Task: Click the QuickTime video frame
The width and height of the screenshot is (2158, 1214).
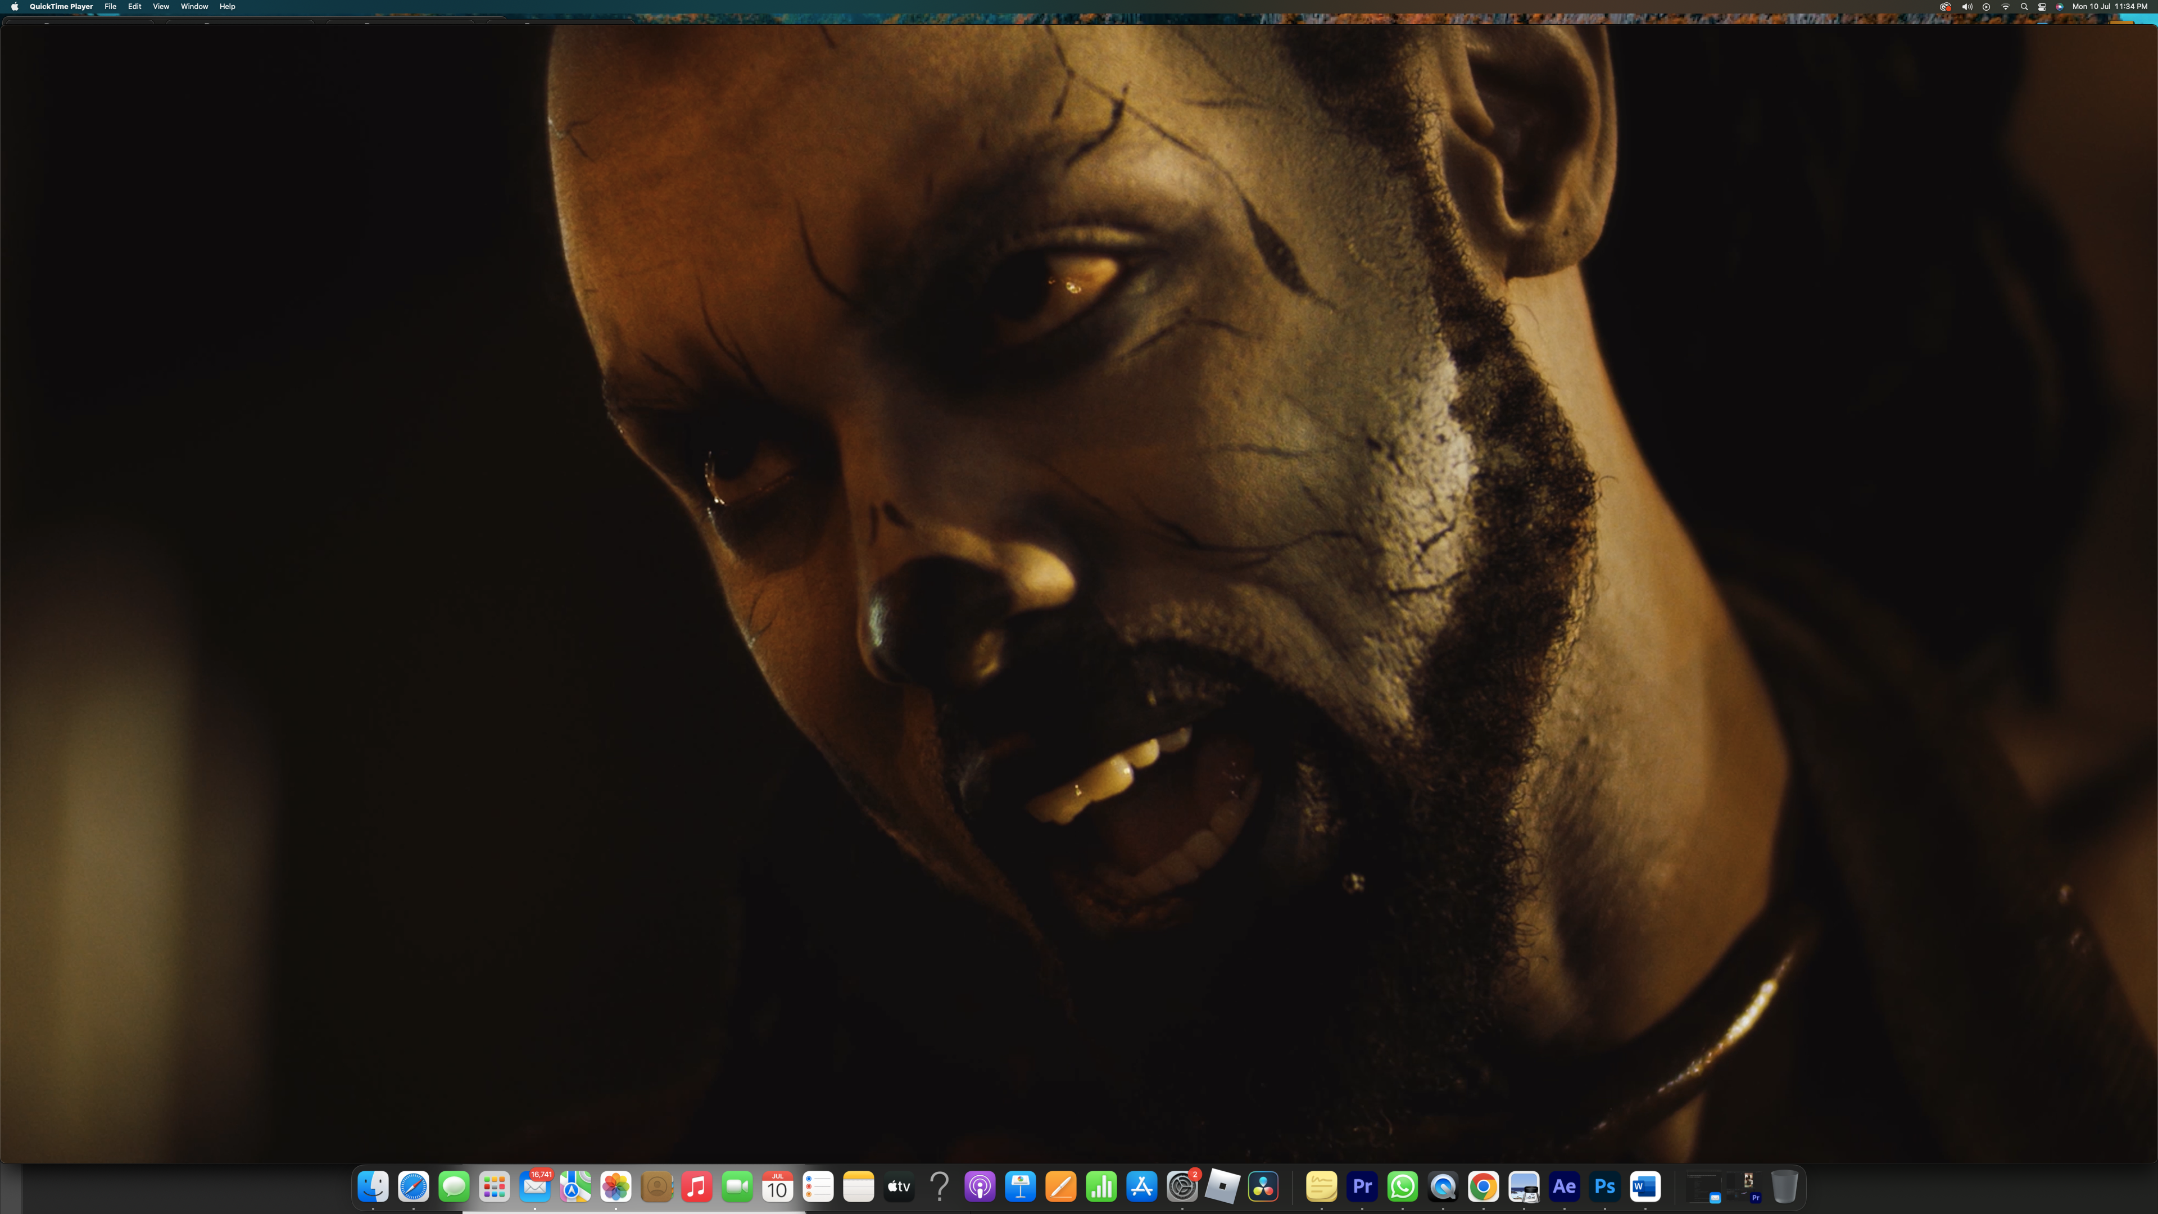Action: click(x=1079, y=593)
